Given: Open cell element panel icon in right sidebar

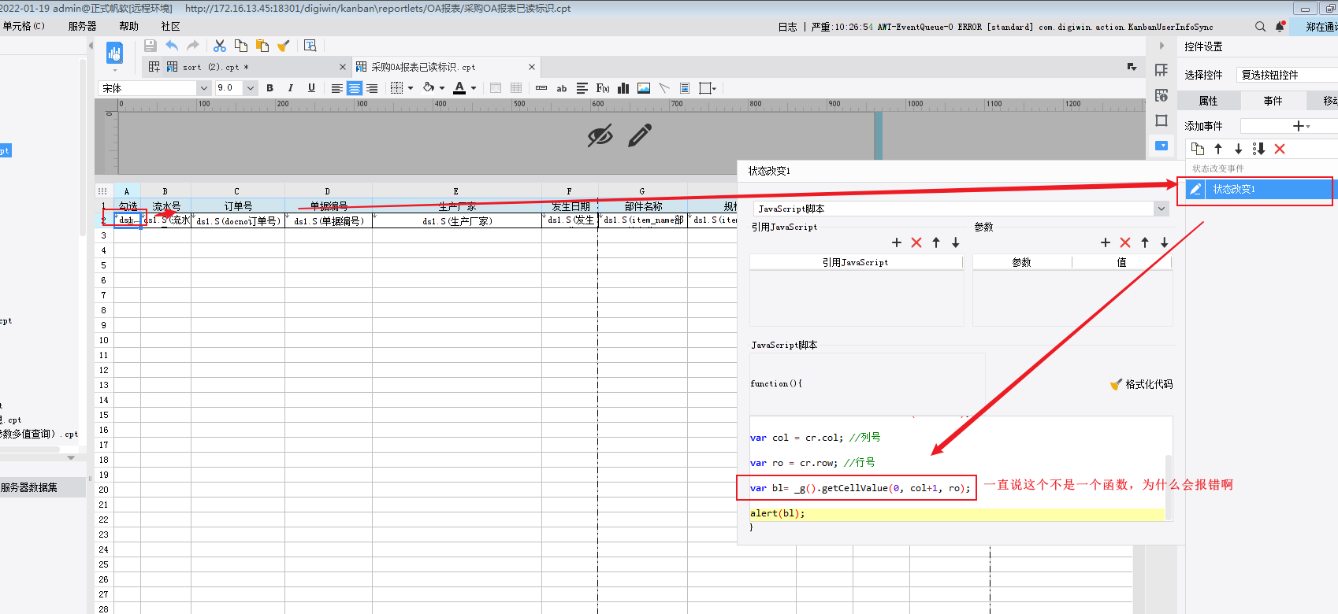Looking at the screenshot, I should click(x=1161, y=70).
